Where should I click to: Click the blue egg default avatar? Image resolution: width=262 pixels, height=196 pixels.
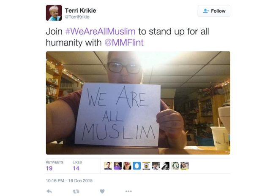pos(136,166)
